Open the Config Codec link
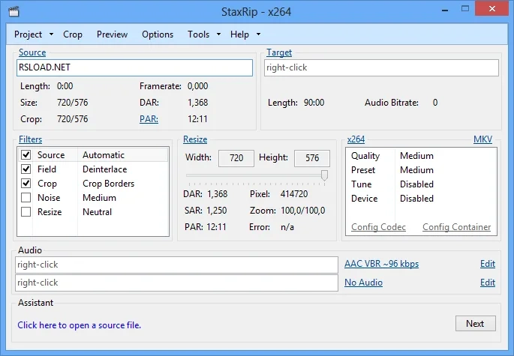The image size is (514, 356). click(378, 227)
